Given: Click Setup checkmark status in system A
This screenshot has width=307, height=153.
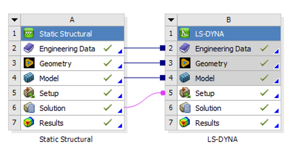Looking at the screenshot, I should (x=108, y=93).
